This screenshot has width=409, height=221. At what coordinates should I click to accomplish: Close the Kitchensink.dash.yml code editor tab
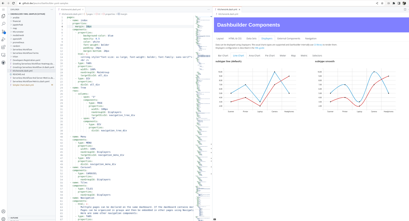click(x=83, y=9)
